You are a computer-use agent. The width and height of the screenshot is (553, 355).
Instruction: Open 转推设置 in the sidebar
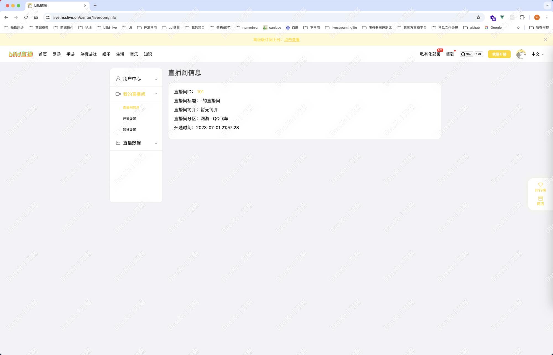129,130
